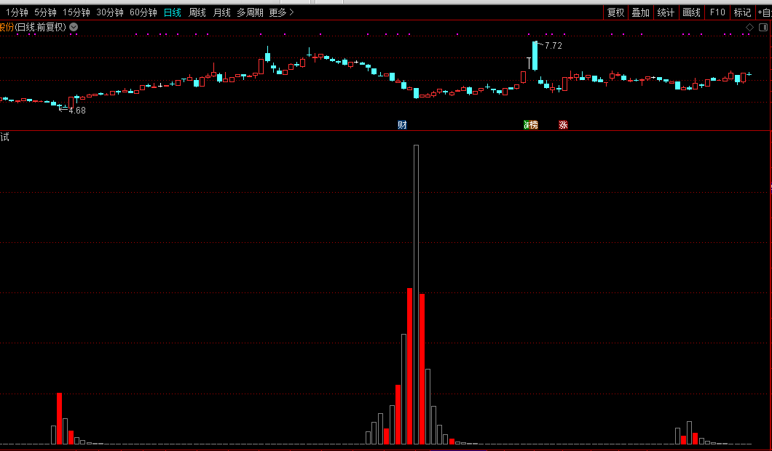Viewport: 772px width, 451px height.
Task: Click the diamond icon at chart top-right
Action: 749,27
